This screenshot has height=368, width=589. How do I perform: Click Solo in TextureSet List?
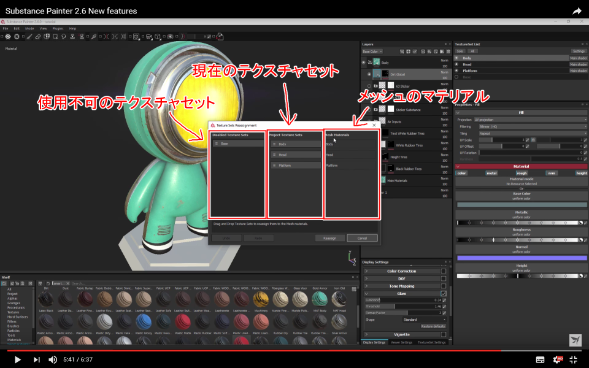point(460,52)
